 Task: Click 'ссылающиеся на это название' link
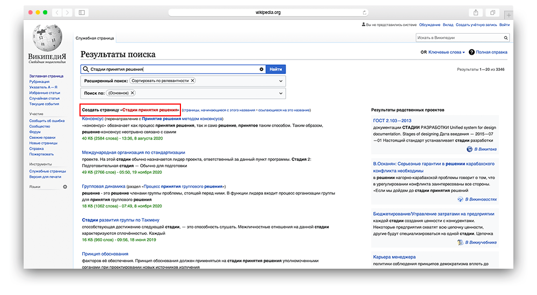(x=284, y=110)
